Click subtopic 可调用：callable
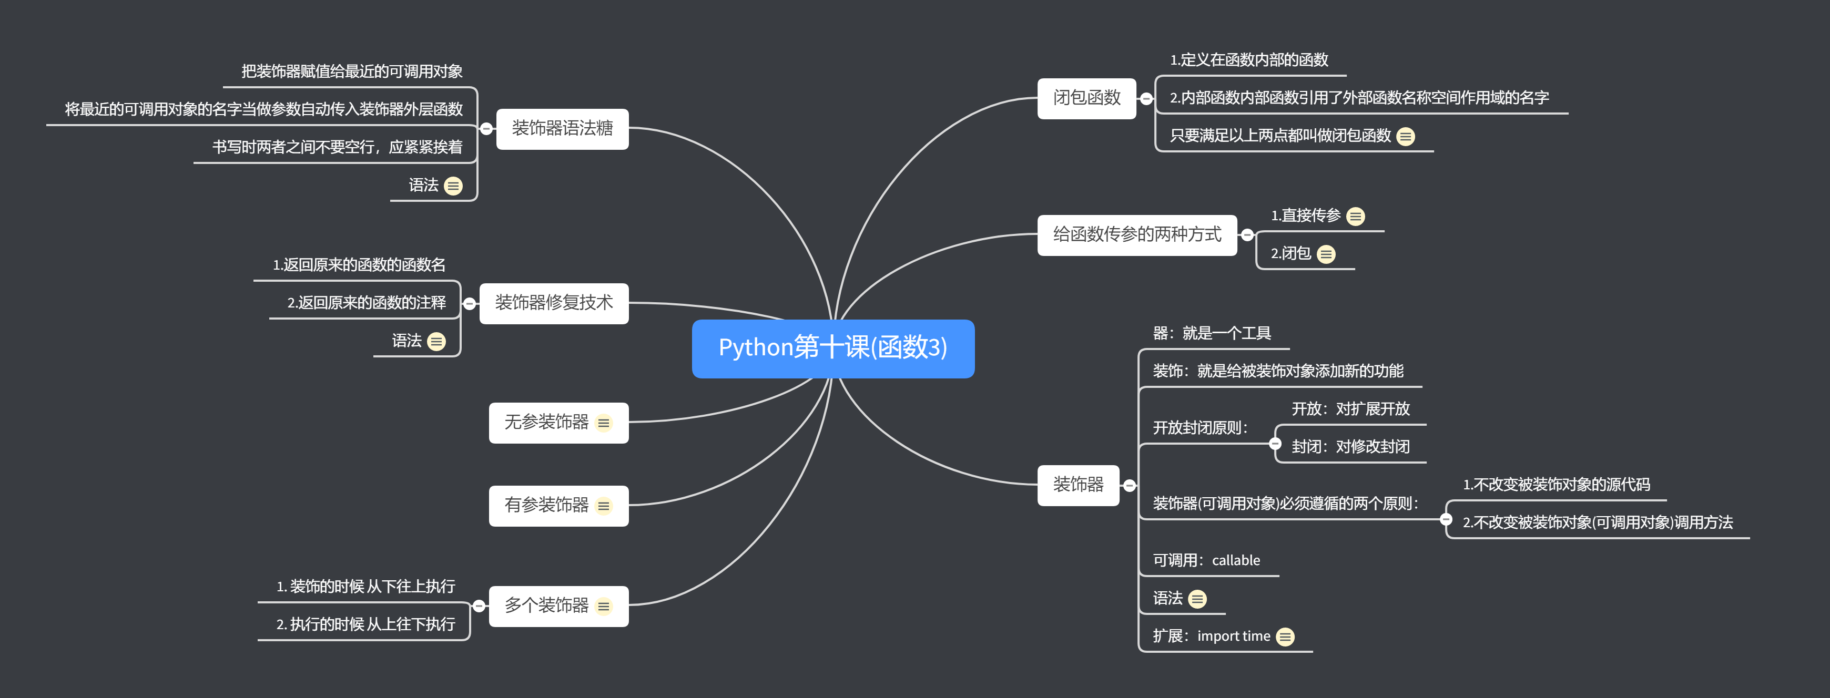The image size is (1830, 698). pyautogui.click(x=1206, y=560)
